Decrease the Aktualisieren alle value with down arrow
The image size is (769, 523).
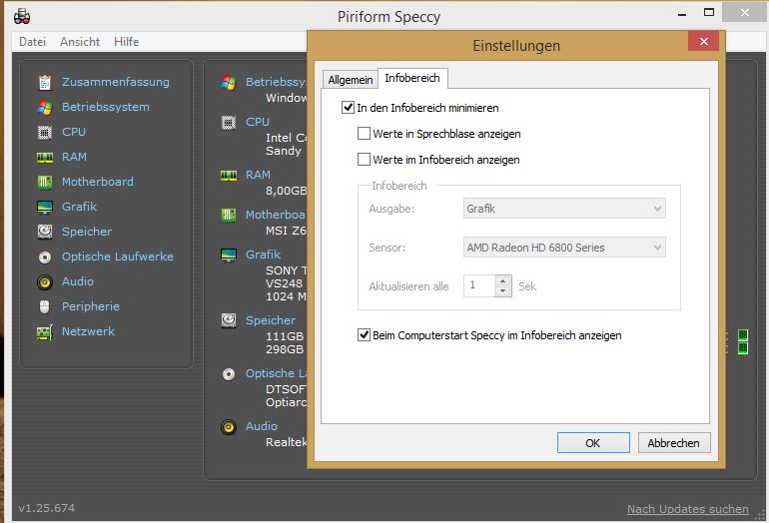tap(503, 290)
